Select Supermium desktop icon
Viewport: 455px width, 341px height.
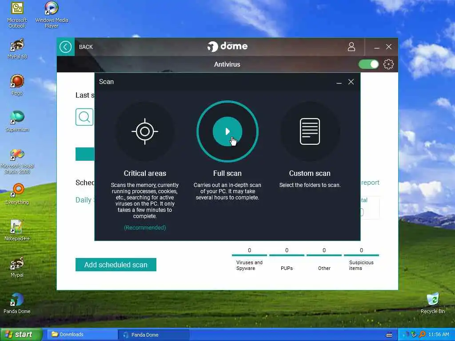(x=17, y=121)
